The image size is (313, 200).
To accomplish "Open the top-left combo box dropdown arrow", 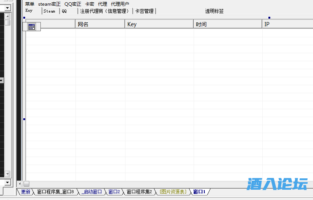I will tap(7, 8).
